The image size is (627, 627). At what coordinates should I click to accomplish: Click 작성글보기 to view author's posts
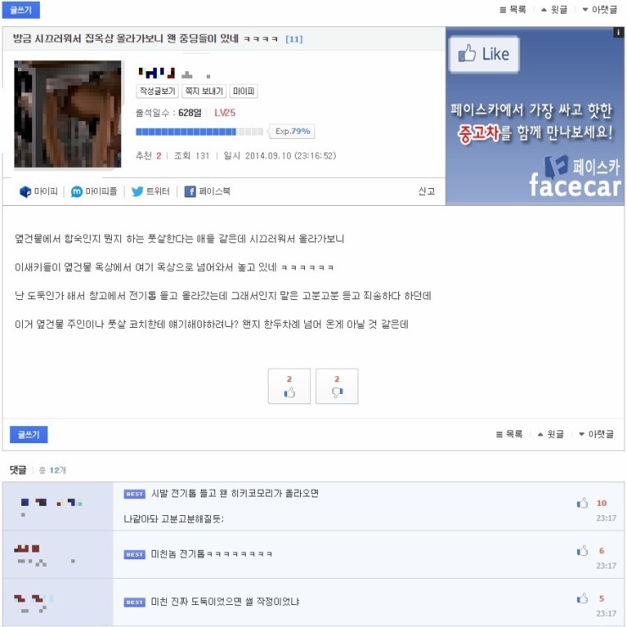pos(157,92)
